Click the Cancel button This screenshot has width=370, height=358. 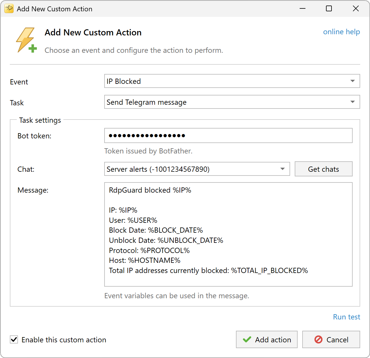tap(331, 339)
